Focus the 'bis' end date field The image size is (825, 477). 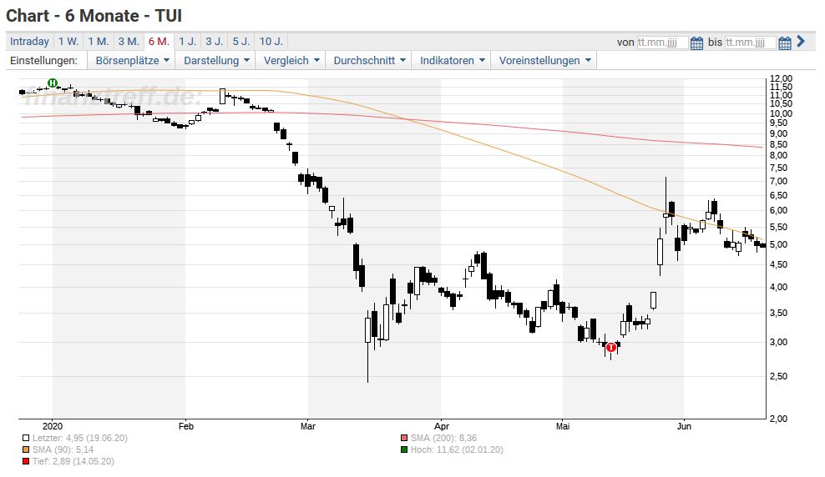coord(750,43)
